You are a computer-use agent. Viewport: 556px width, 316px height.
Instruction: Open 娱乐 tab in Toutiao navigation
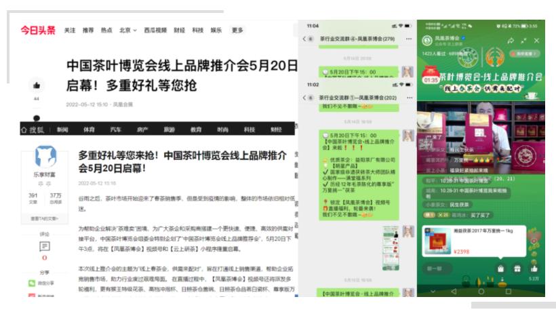[216, 30]
